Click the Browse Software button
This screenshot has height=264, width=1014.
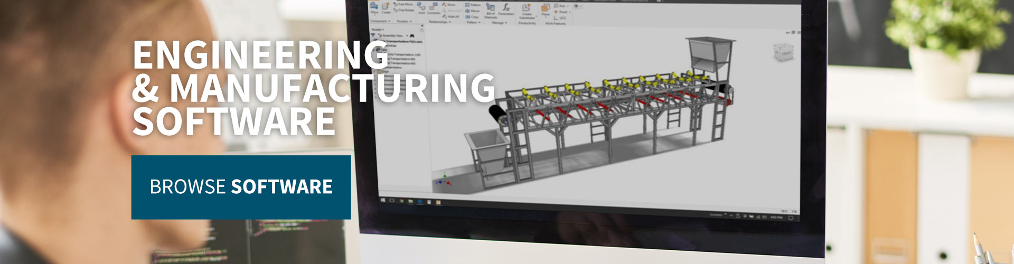click(x=241, y=187)
